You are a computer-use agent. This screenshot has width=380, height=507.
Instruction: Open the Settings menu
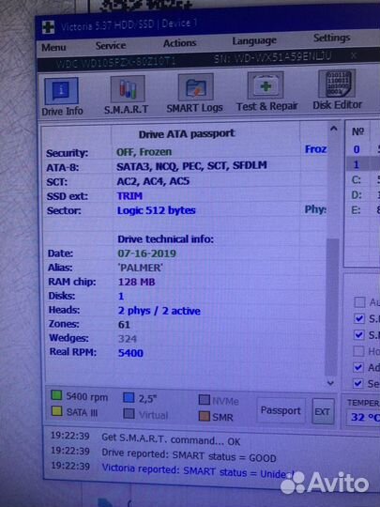(332, 38)
